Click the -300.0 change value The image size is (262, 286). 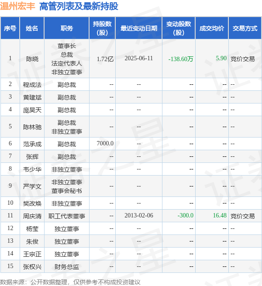[x=186, y=215]
